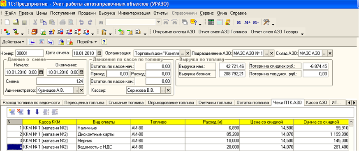The width and height of the screenshot is (359, 151).
Task: Switch to Счетчики топлива tab
Action: click(x=215, y=102)
